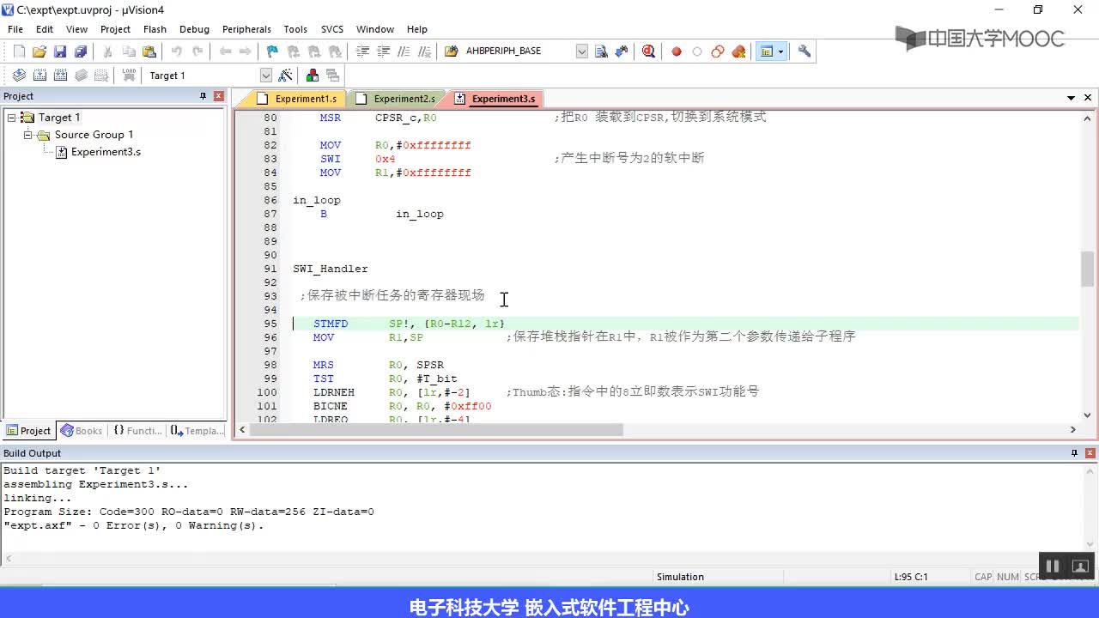1099x618 pixels.
Task: Click the Paste clipboard icon
Action: coord(149,51)
